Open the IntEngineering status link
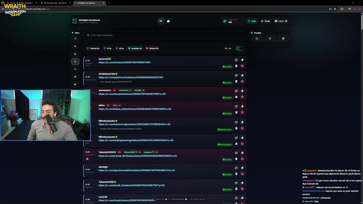The height and width of the screenshot is (204, 363). tap(136, 140)
